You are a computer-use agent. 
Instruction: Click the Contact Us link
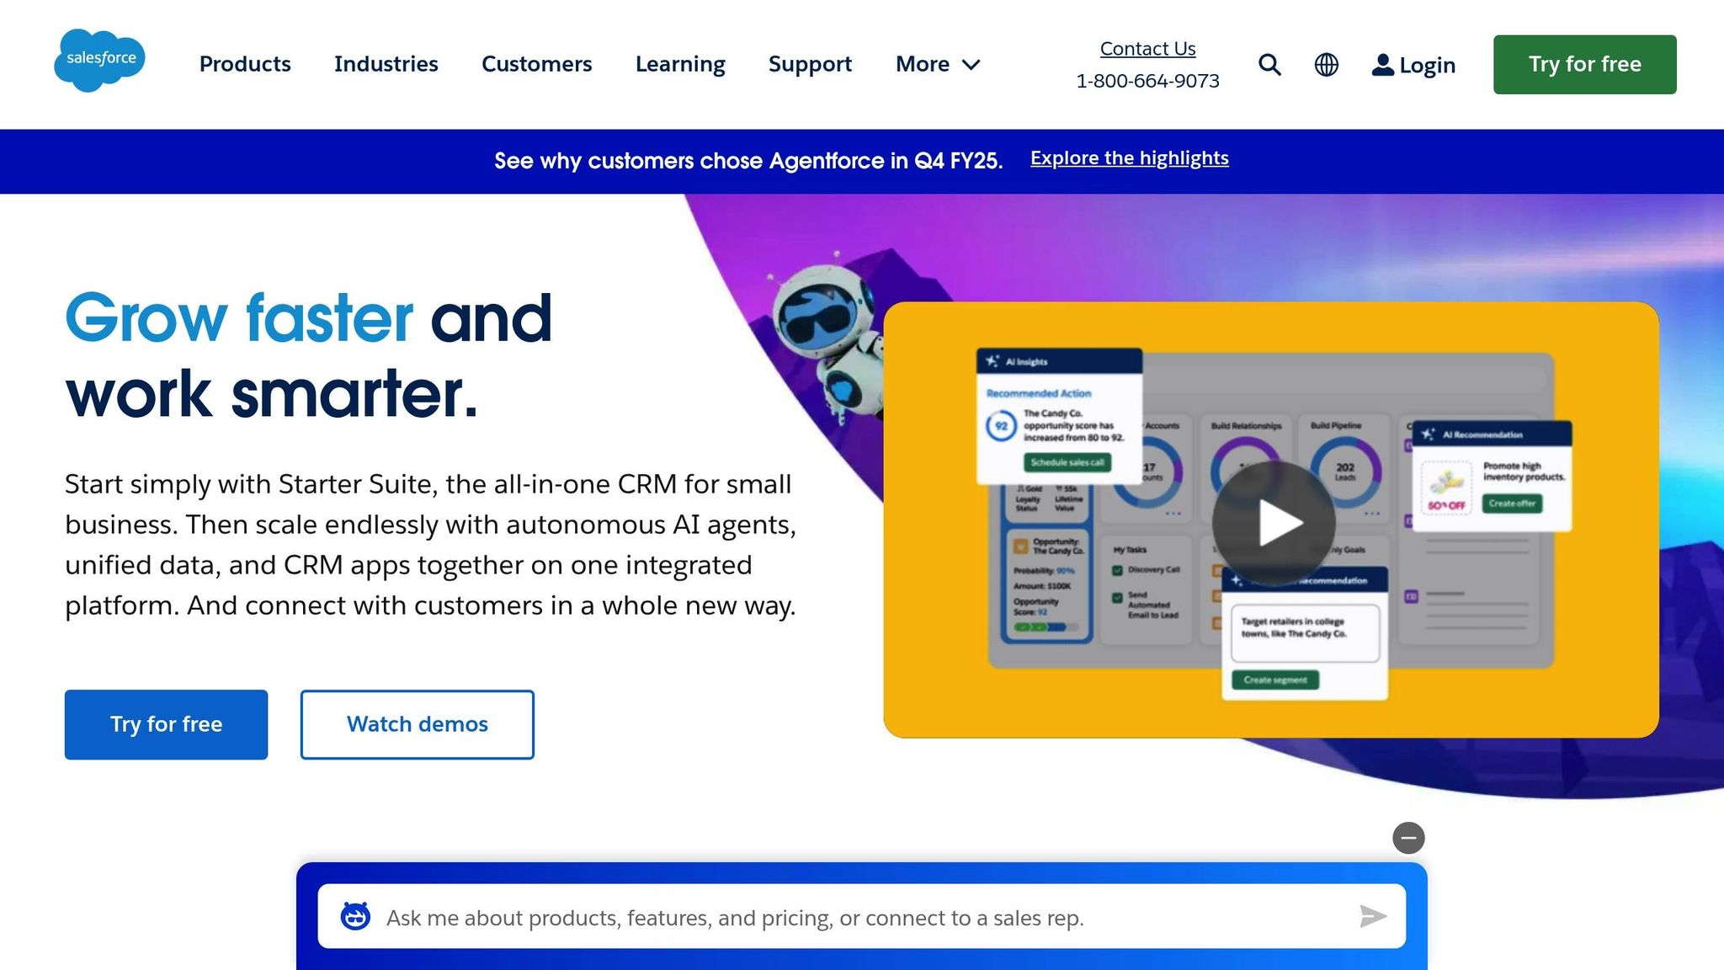tap(1147, 49)
